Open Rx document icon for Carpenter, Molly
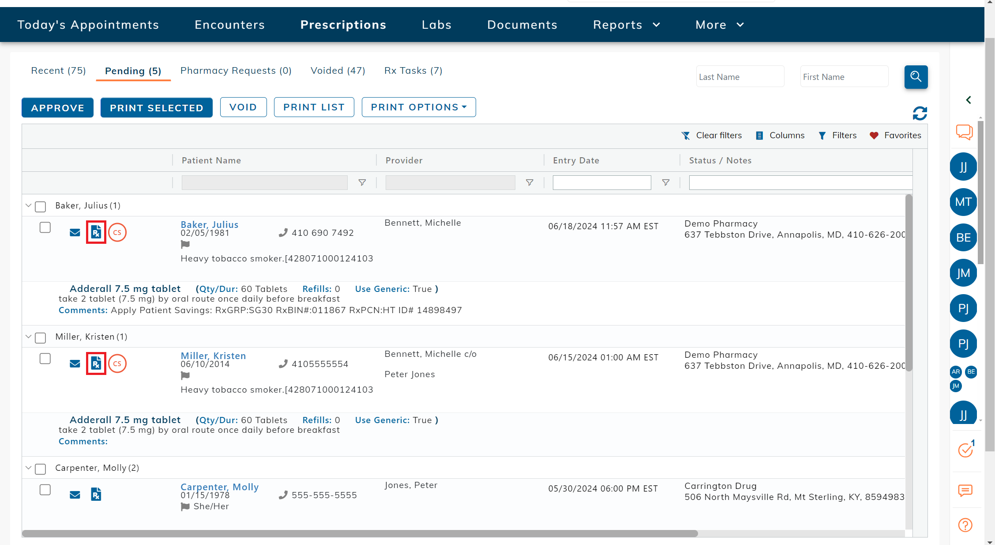995x545 pixels. (96, 494)
